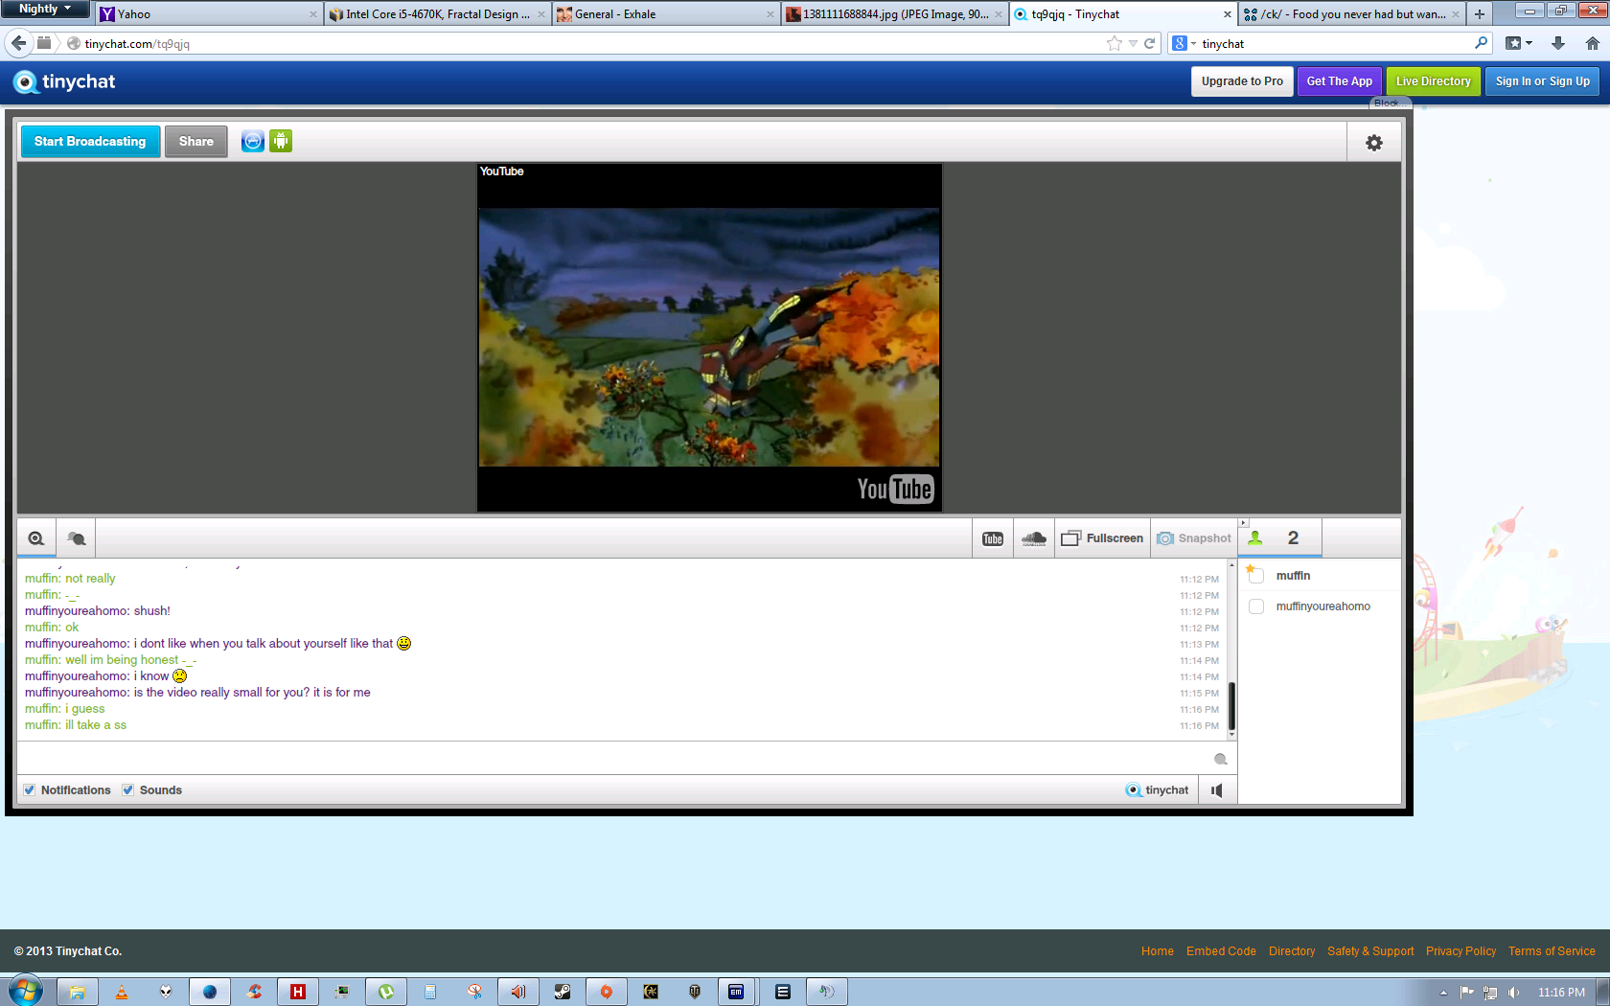Click the tinychat logo in header
Screen dimensions: 1610x1006
[x=64, y=81]
